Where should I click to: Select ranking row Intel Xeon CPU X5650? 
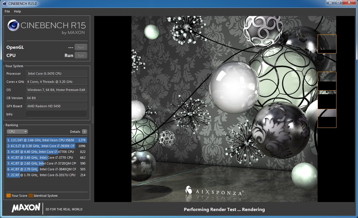tap(47, 140)
